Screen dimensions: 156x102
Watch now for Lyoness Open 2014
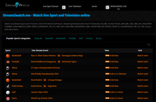pyautogui.click(x=143, y=92)
